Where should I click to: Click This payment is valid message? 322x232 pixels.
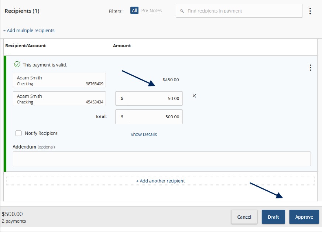45,65
